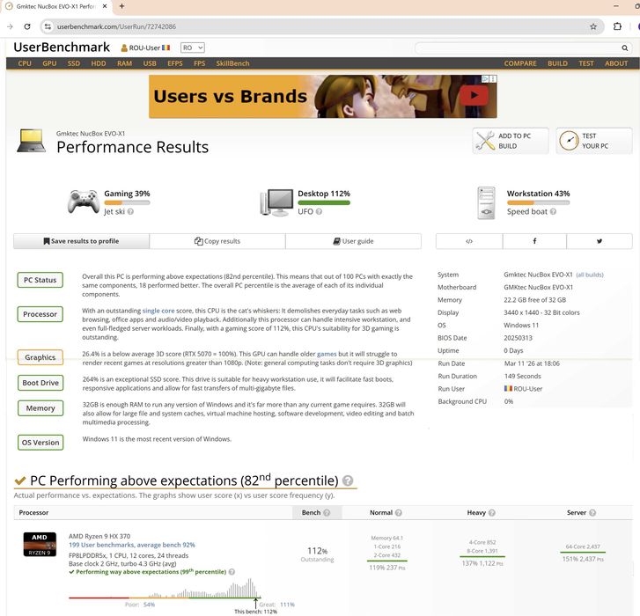Image resolution: width=640 pixels, height=616 pixels.
Task: Open the ABOUT menu item
Action: pos(616,63)
